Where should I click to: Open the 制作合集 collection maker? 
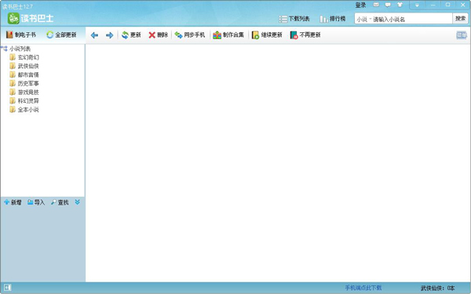point(228,35)
